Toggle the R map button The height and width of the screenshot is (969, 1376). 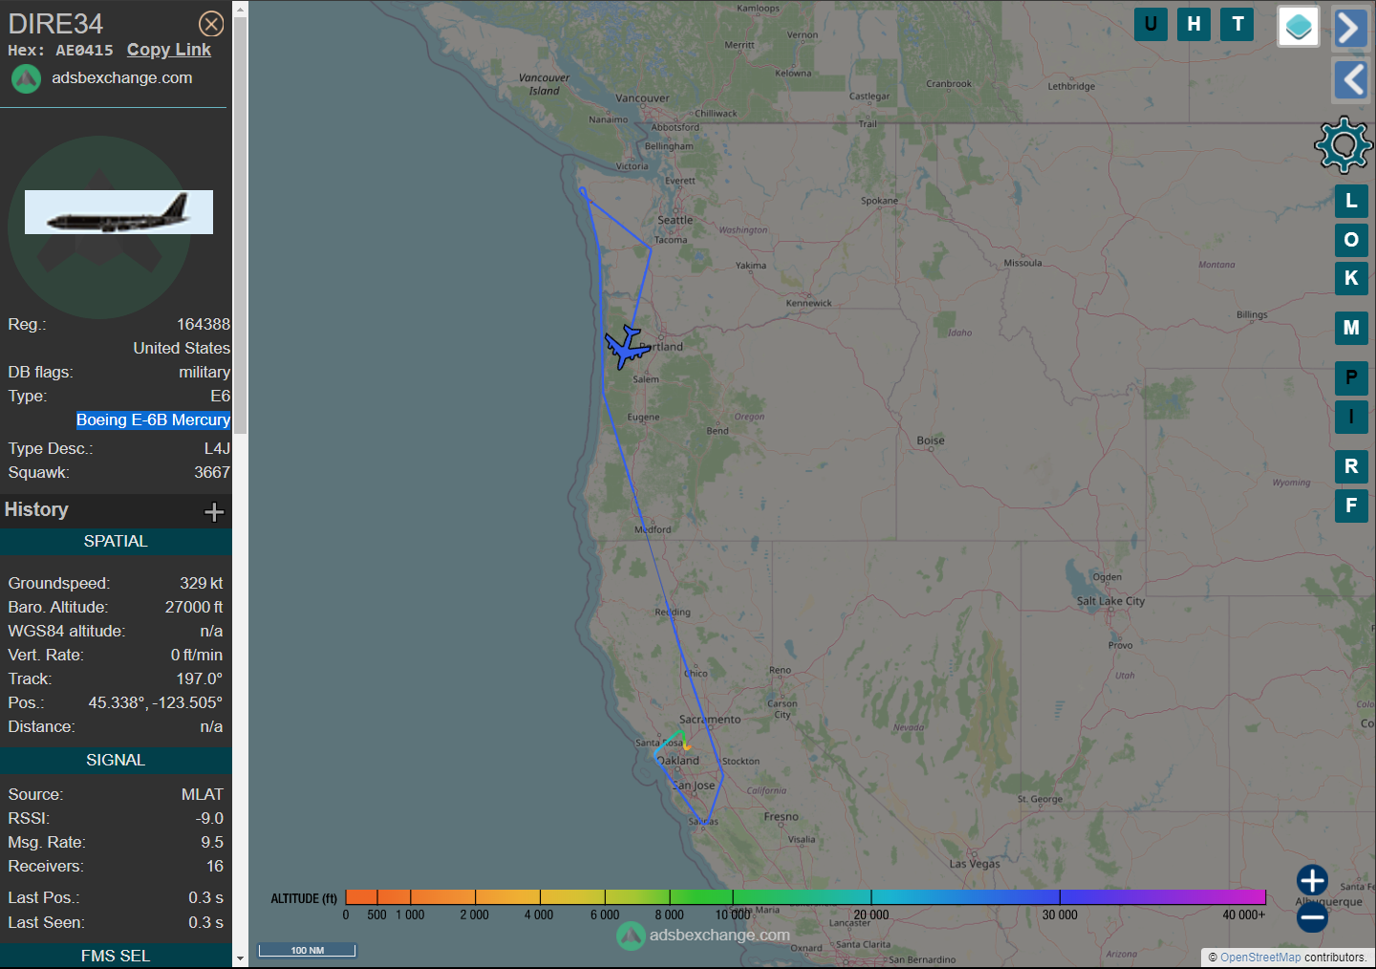click(x=1351, y=466)
